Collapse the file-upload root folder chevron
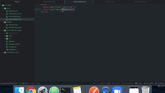Screen dimensions: 165x93 (x=1, y=5)
